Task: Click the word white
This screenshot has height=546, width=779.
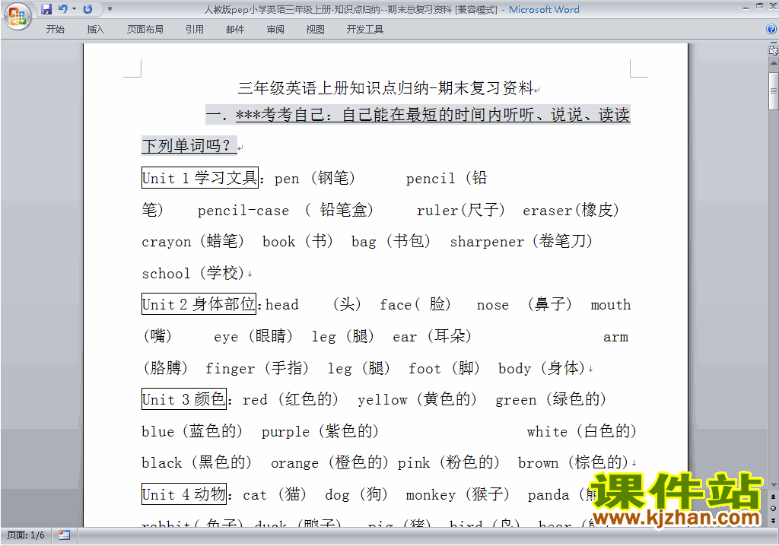Action: pos(547,432)
